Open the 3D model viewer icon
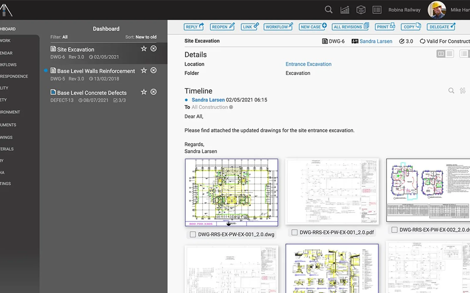This screenshot has width=470, height=293. pyautogui.click(x=361, y=10)
